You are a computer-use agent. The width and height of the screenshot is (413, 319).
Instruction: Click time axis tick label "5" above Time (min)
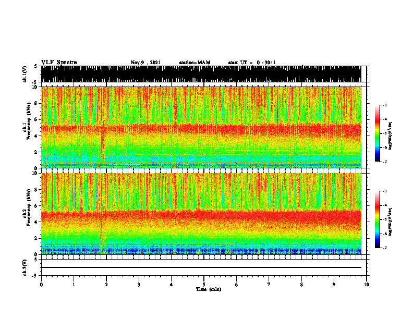click(204, 285)
